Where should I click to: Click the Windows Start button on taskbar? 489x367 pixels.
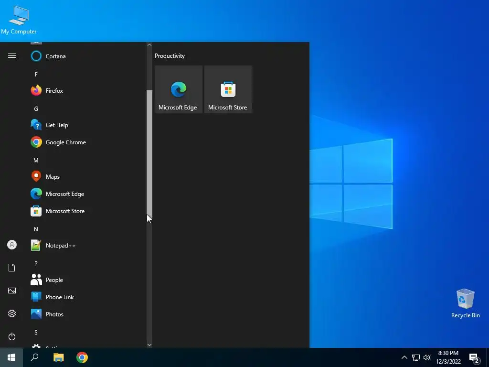coord(11,357)
